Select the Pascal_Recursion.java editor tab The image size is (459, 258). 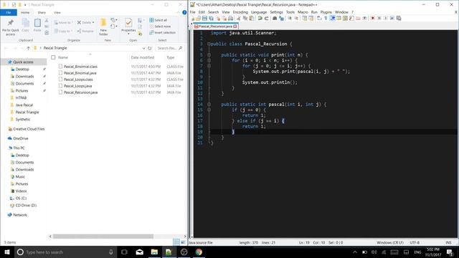click(x=215, y=27)
